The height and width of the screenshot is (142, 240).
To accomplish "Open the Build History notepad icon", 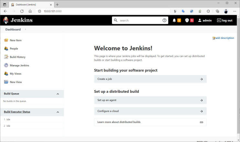I will [x=6, y=57].
